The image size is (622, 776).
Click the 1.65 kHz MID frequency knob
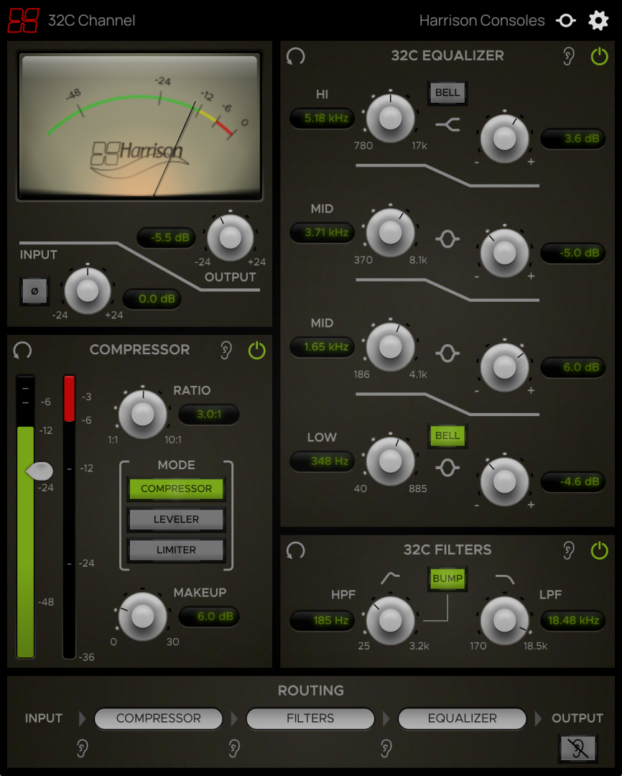pyautogui.click(x=390, y=347)
